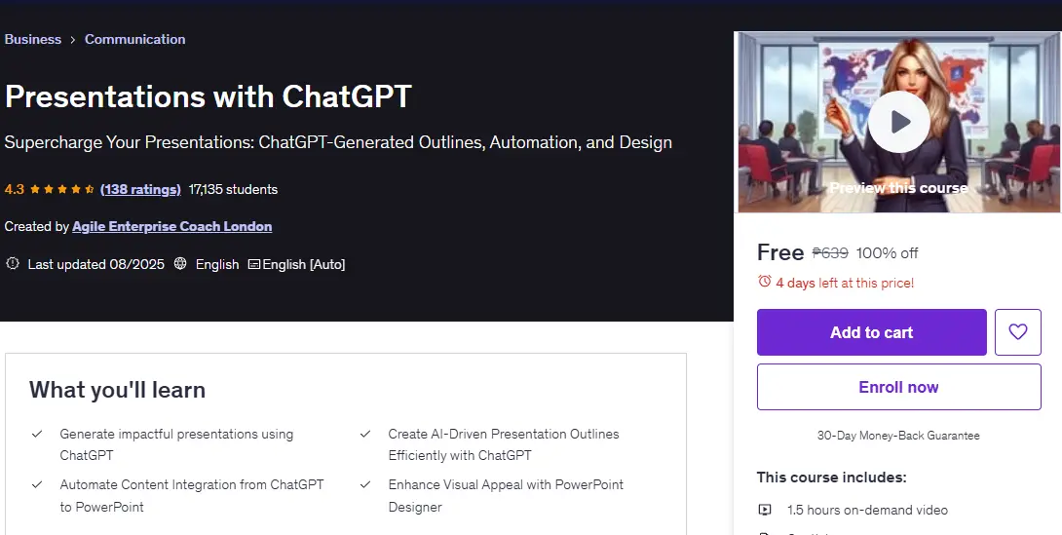Click the Enroll now button
1062x535 pixels.
tap(898, 387)
